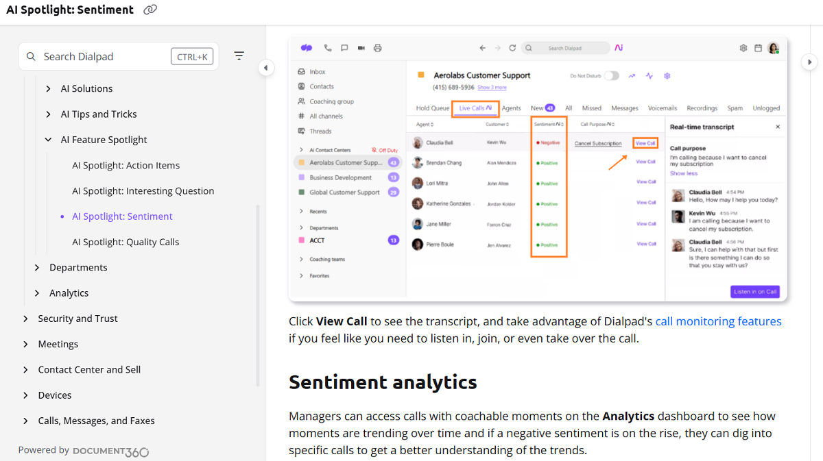Open AI Spotlight: Interesting Question article
The width and height of the screenshot is (823, 461).
(x=143, y=191)
